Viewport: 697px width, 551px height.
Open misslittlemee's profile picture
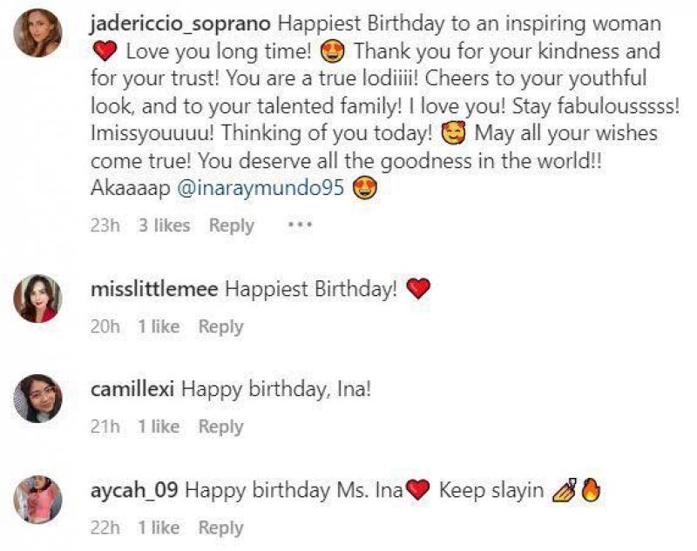37,299
